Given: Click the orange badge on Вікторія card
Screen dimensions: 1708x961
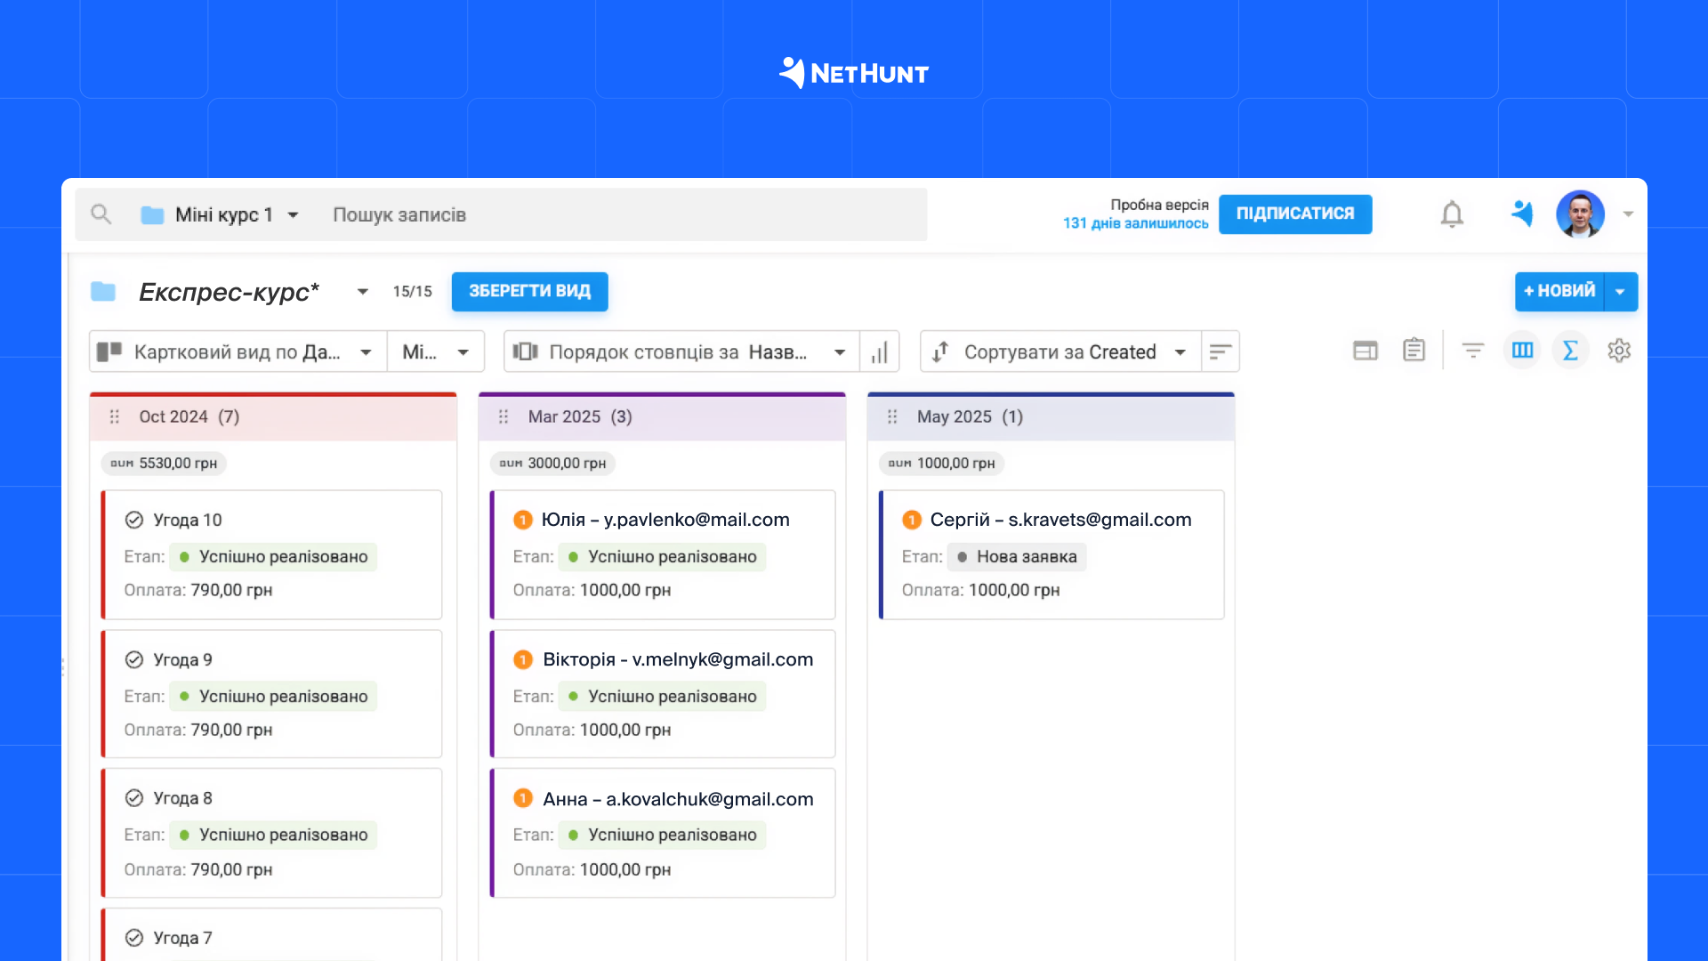Looking at the screenshot, I should (523, 659).
